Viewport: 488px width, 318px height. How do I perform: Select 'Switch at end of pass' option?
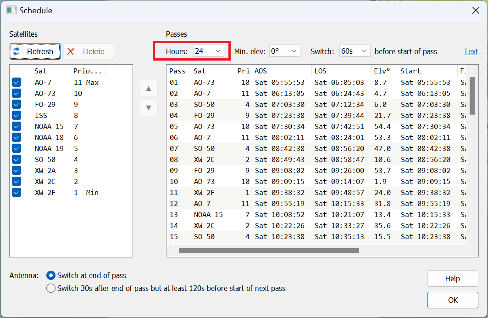[x=51, y=276]
